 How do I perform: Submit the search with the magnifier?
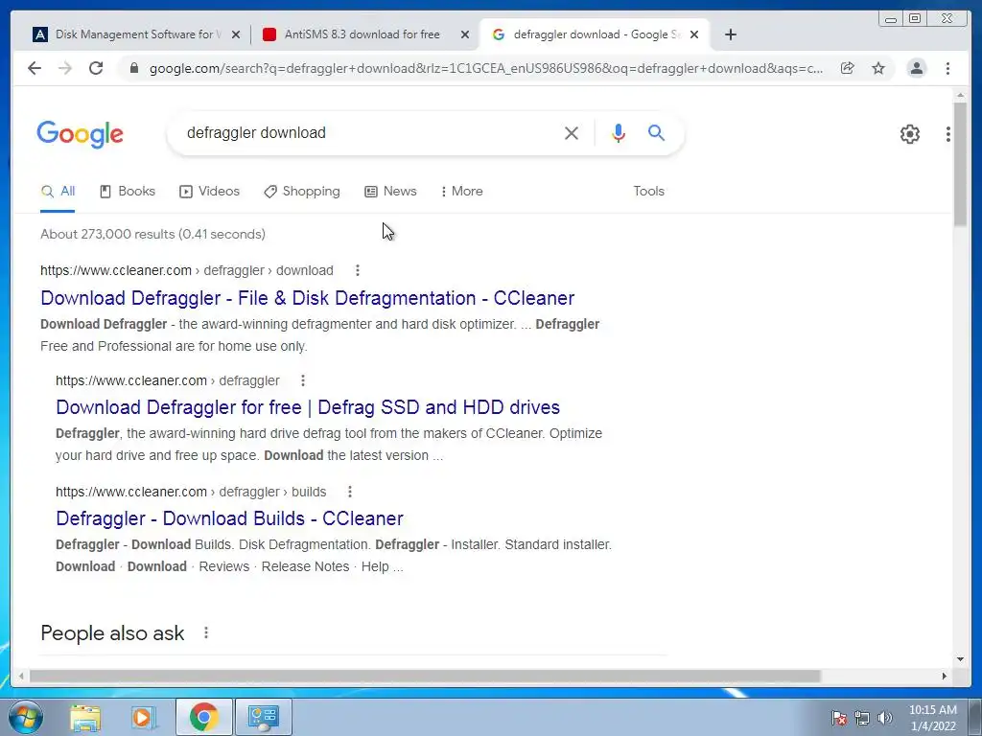point(656,132)
